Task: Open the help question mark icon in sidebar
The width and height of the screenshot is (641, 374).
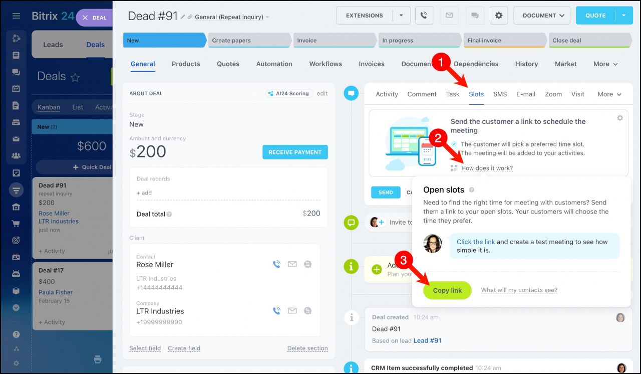Action: (x=16, y=334)
